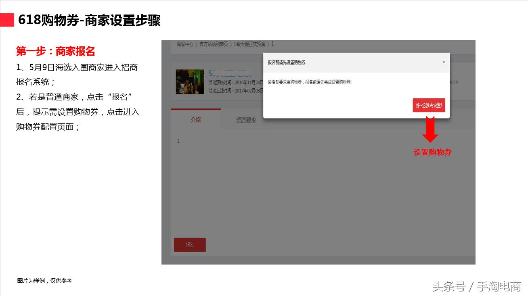The width and height of the screenshot is (528, 296).
Task: Click the S级大促正式预演 breadcrumb item
Action: (250, 44)
